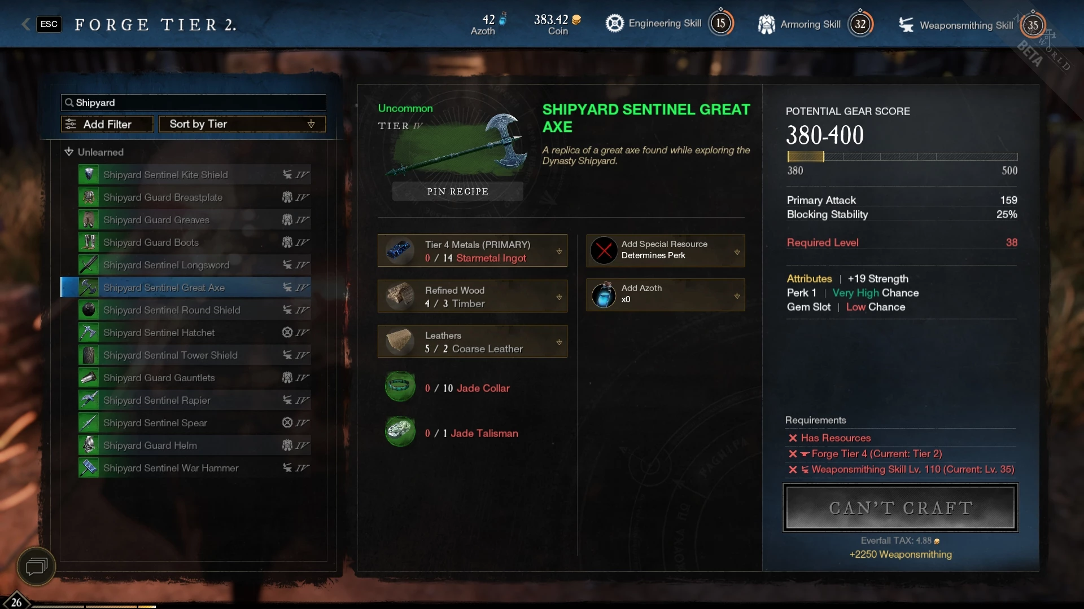
Task: Click the Starmetal Ingot resource icon
Action: (x=400, y=251)
